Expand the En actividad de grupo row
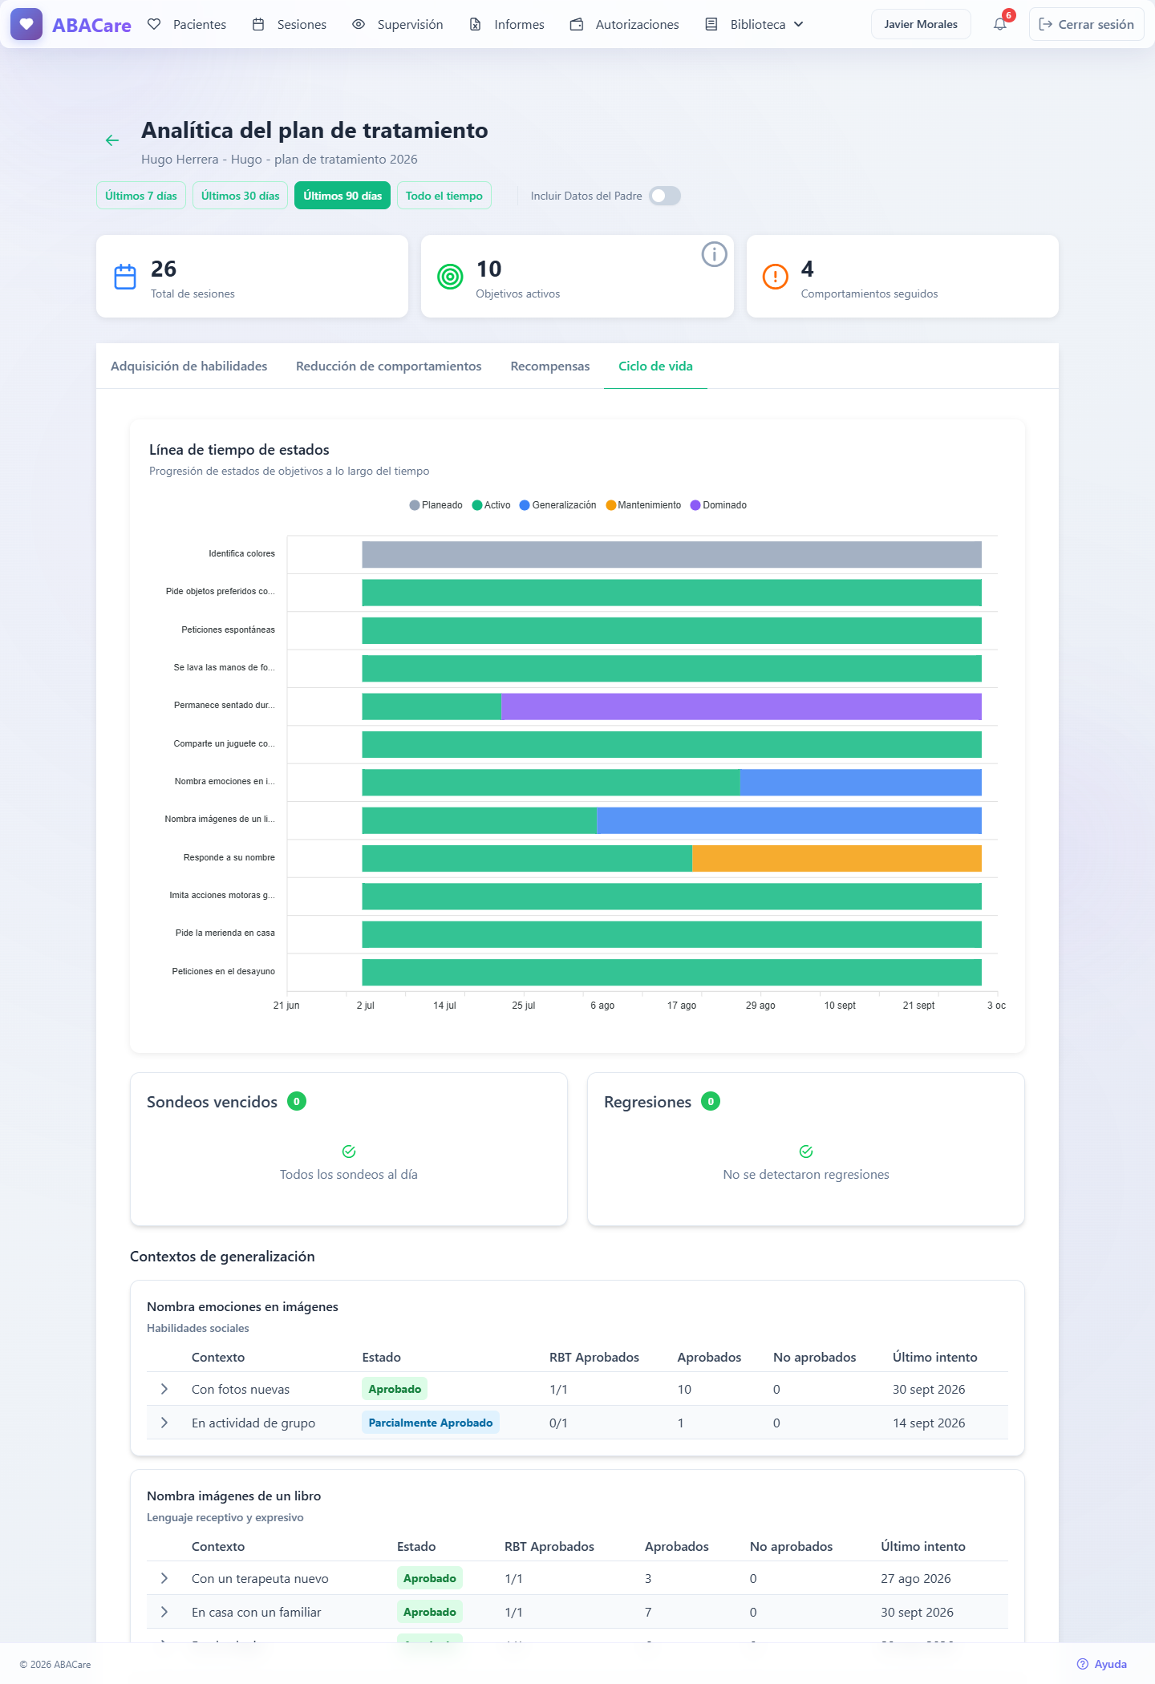The height and width of the screenshot is (1684, 1155). (x=164, y=1423)
